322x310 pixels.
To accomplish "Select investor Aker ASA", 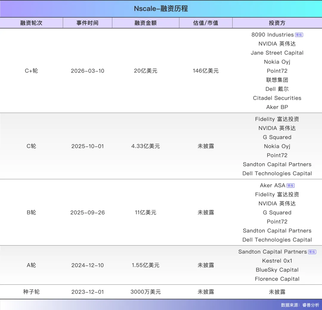I will [273, 185].
